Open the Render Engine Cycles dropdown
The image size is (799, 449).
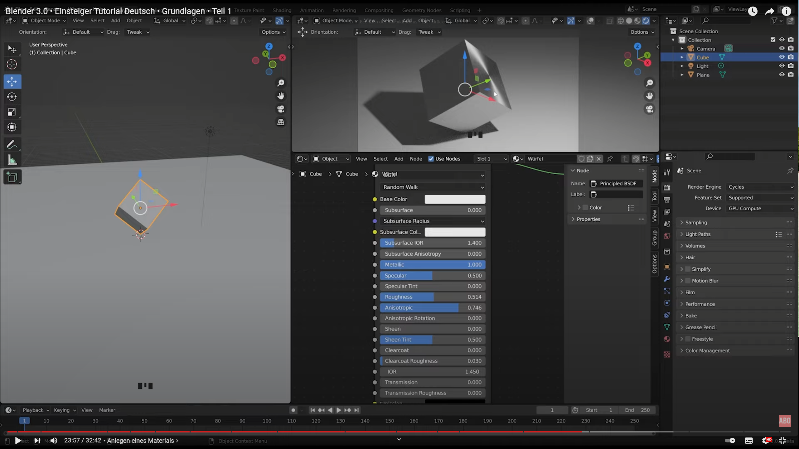(x=761, y=187)
